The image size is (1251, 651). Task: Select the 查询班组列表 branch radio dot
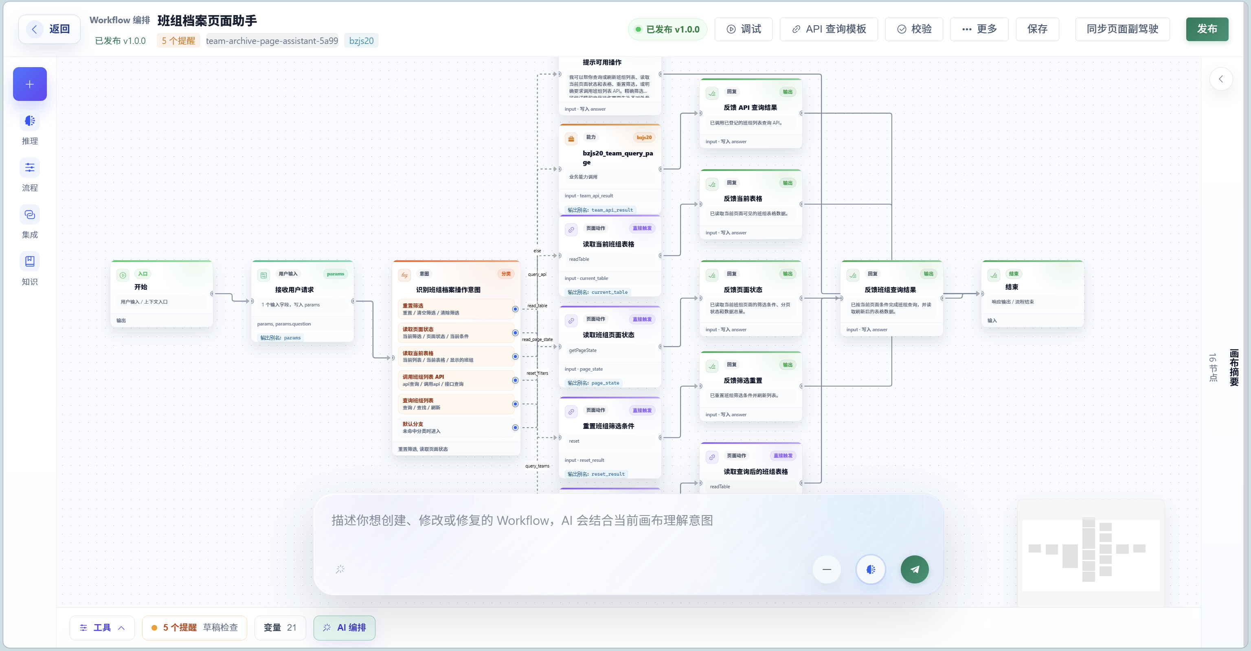[x=515, y=404]
